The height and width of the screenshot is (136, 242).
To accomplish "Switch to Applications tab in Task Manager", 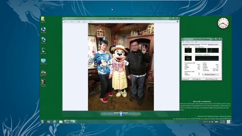I will coord(186,45).
